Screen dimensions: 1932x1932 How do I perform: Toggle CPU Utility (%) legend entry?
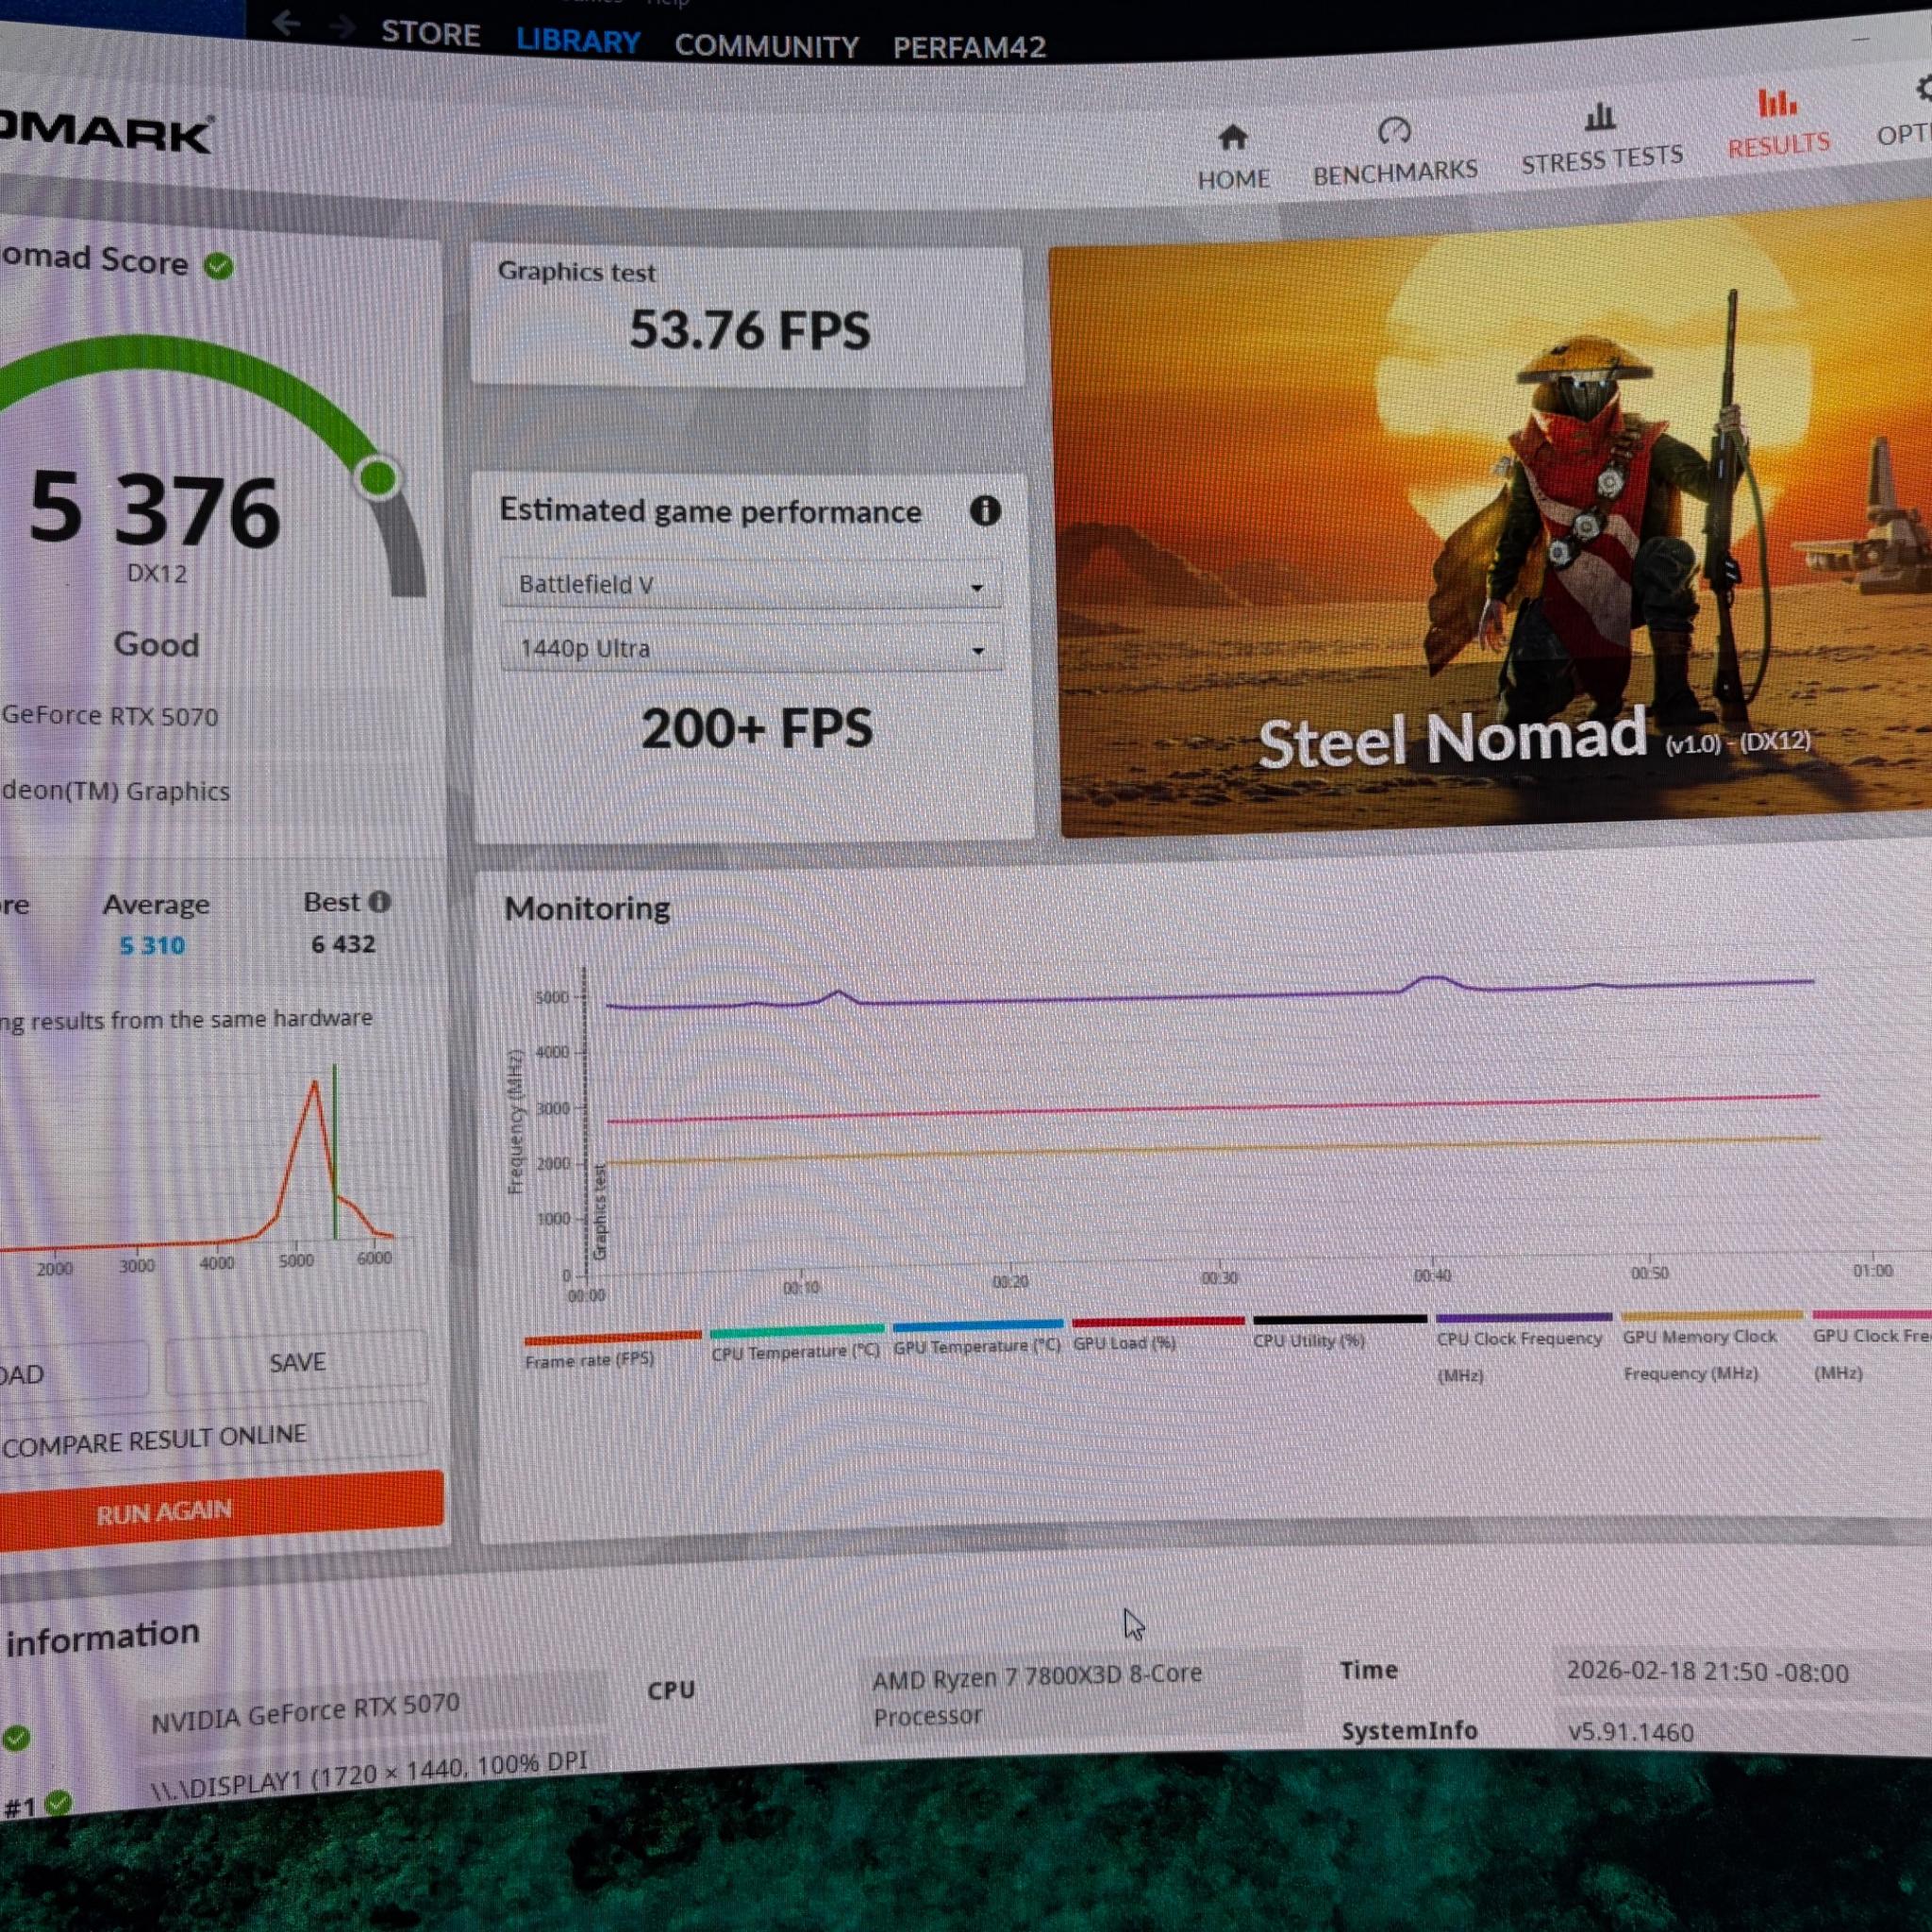point(1339,1331)
